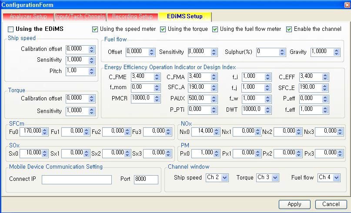This screenshot has width=351, height=213.
Task: Toggle the Using the fuel flow meter checkbox
Action: point(215,29)
